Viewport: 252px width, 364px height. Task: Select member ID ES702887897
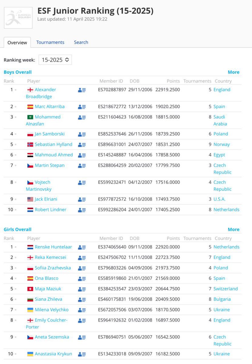coord(112,89)
